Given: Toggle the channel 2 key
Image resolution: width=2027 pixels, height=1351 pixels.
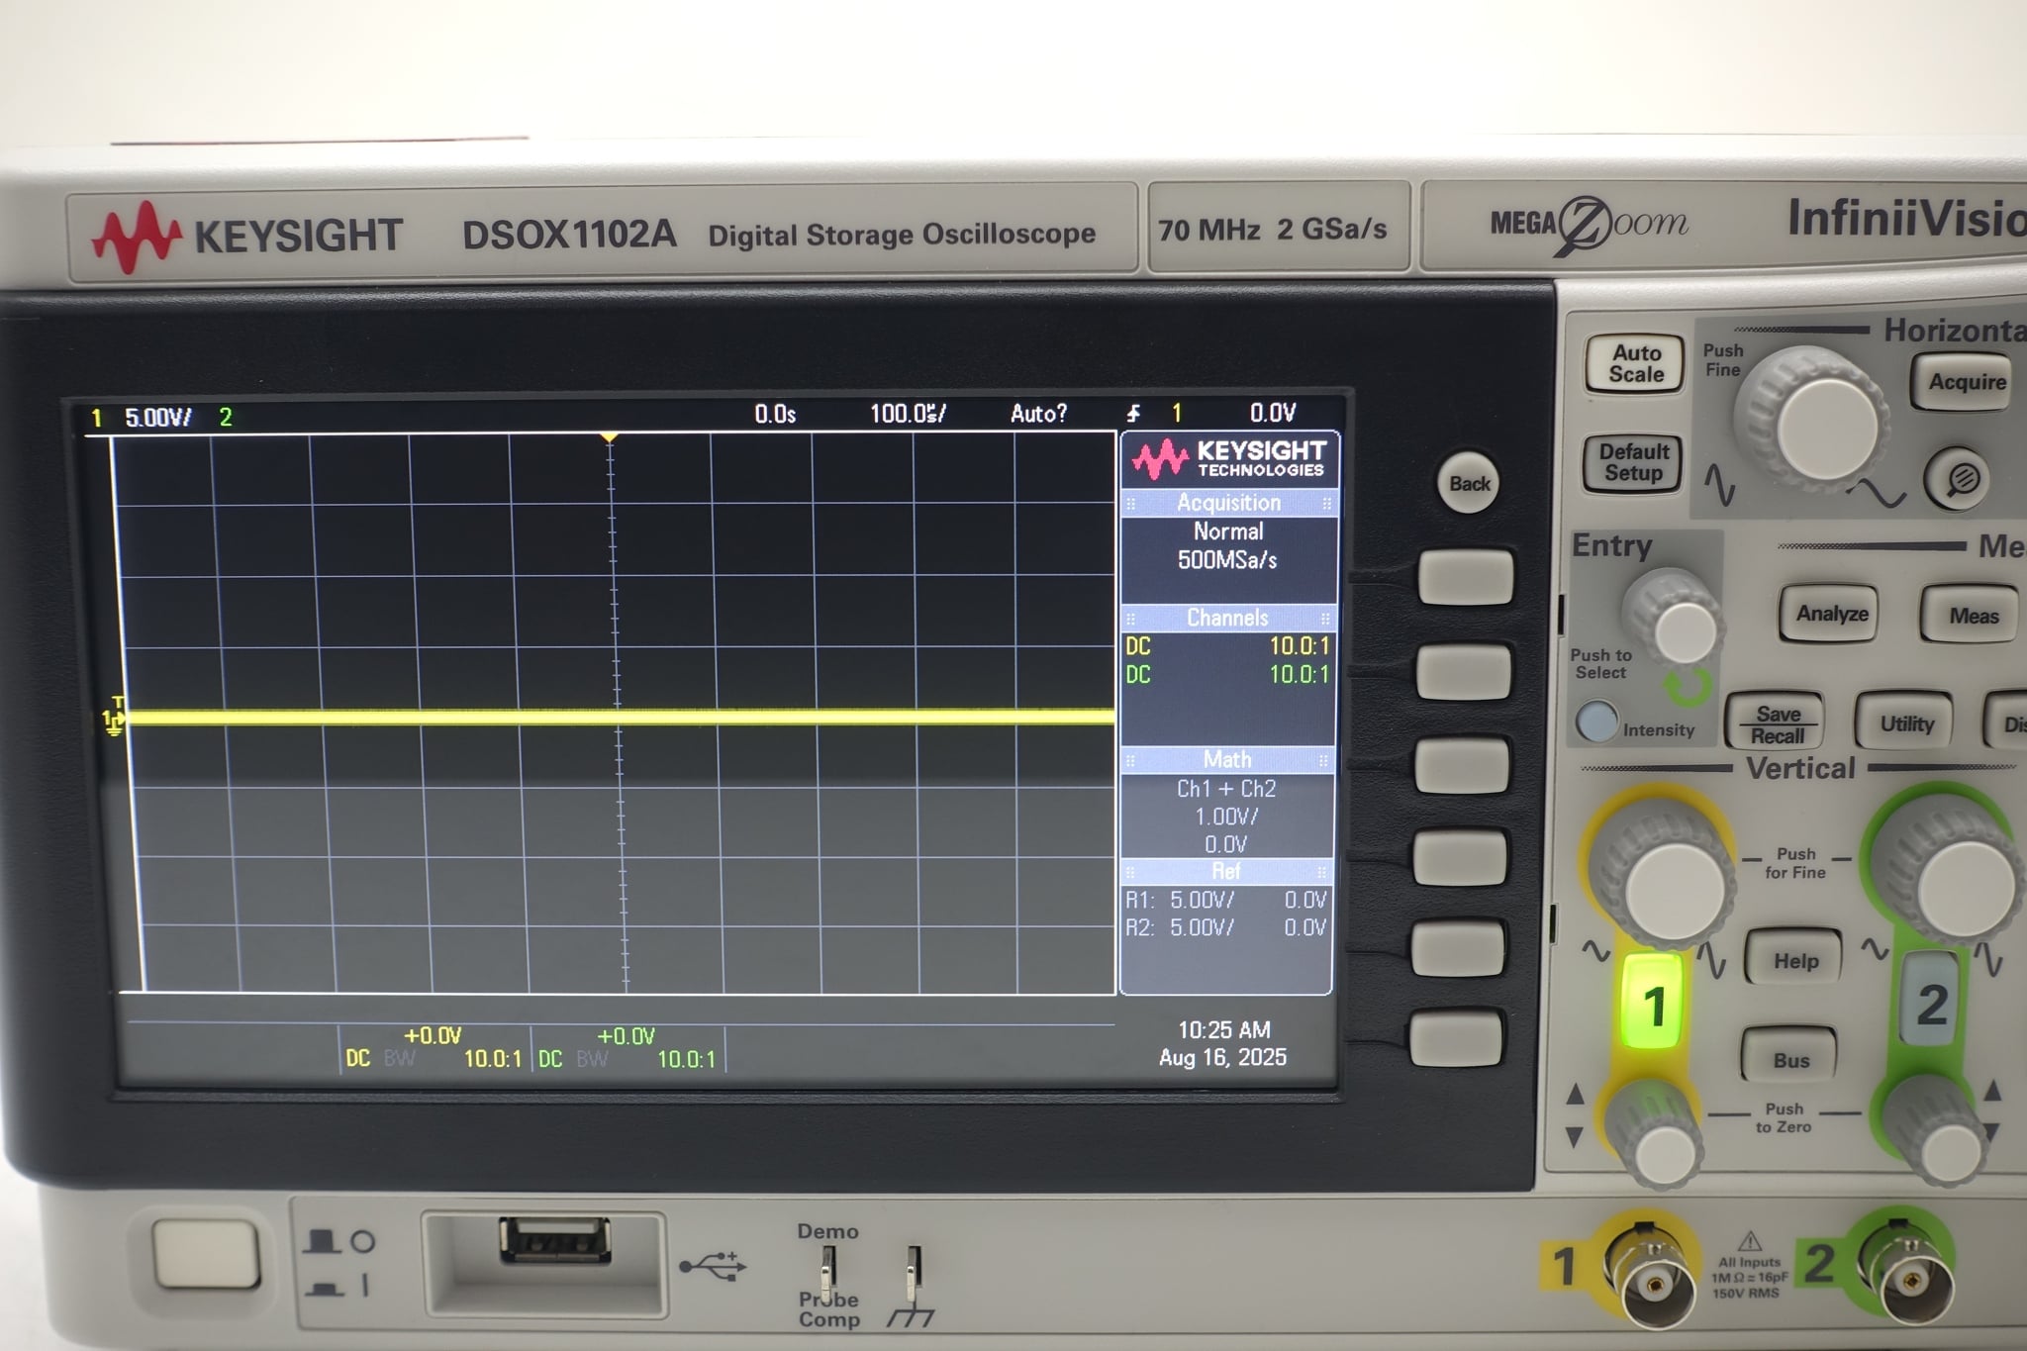Looking at the screenshot, I should pyautogui.click(x=1929, y=1001).
